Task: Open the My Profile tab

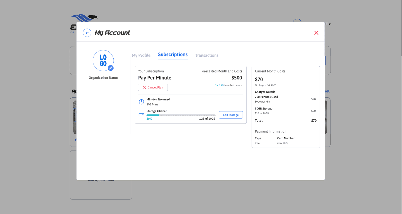Action: (x=141, y=55)
